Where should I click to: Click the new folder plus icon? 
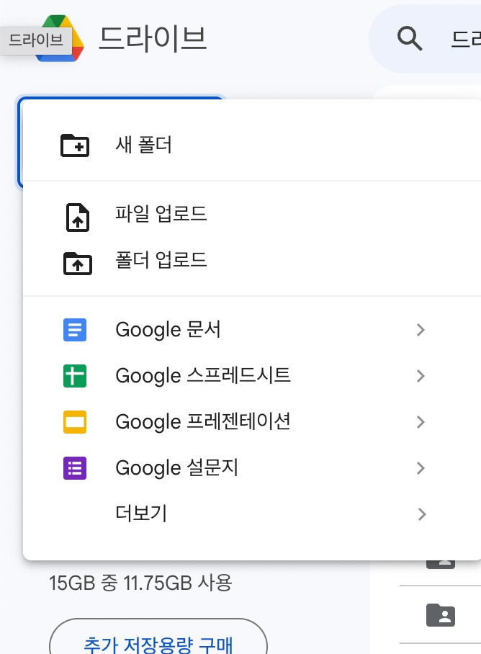pyautogui.click(x=75, y=145)
